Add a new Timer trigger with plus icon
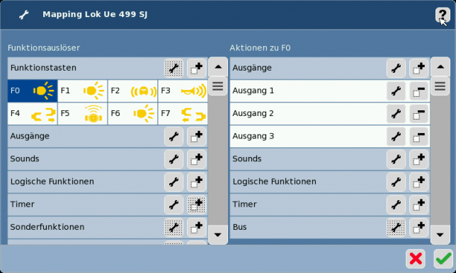Screen dimensions: 456x273 tap(197, 204)
